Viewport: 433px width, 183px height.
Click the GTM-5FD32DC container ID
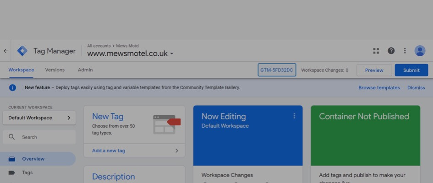277,70
